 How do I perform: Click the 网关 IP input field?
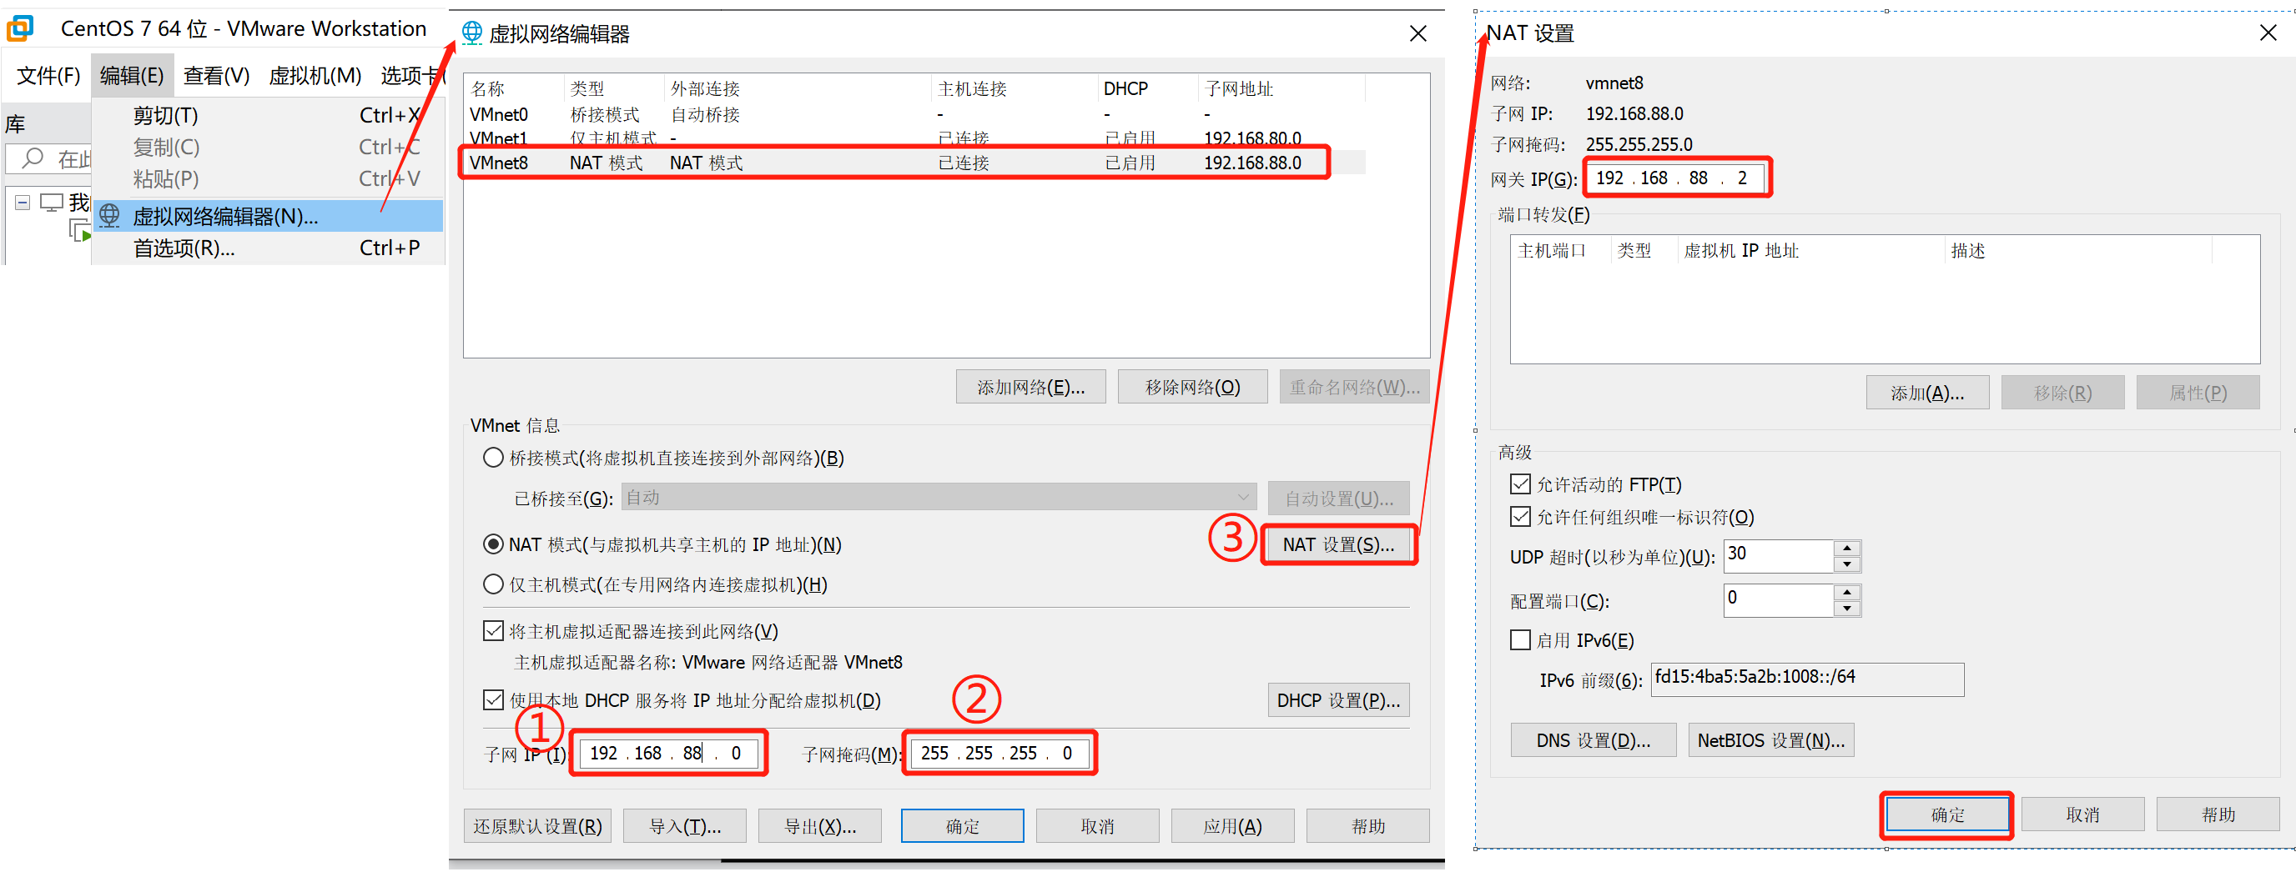click(1675, 178)
